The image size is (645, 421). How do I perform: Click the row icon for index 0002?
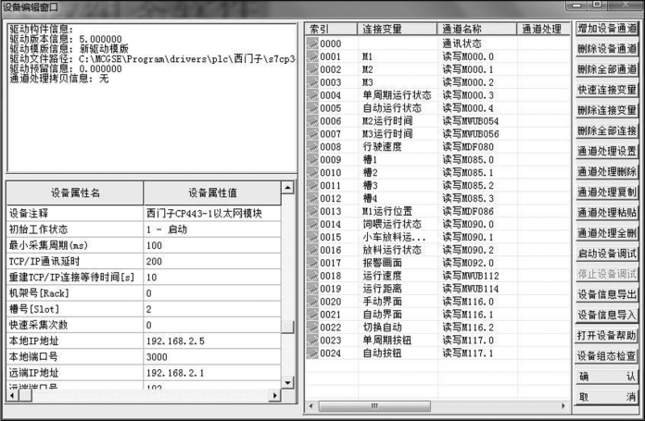(x=312, y=69)
